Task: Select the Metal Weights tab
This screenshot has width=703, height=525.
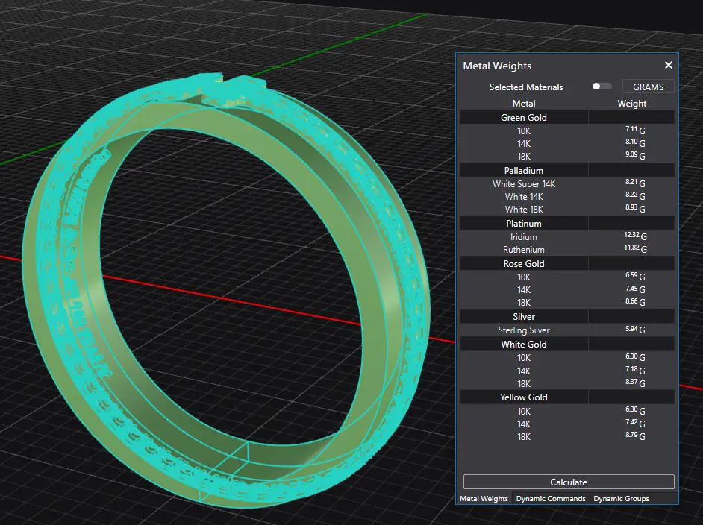Action: tap(484, 498)
